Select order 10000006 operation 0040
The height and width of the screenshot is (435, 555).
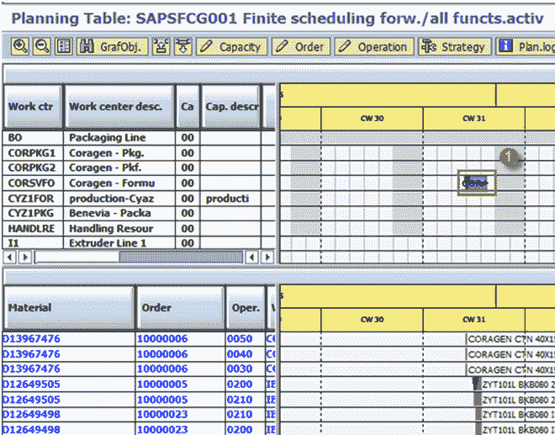(139, 354)
